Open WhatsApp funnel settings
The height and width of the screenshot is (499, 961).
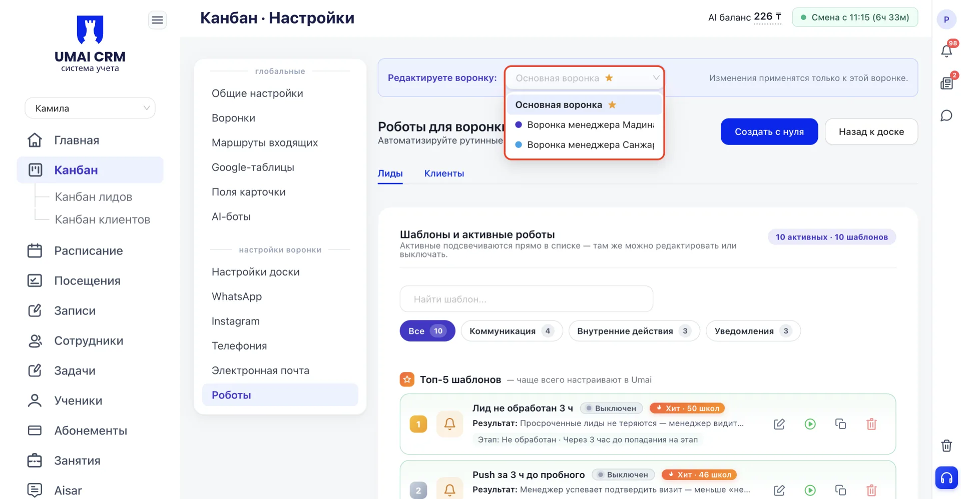(280, 296)
